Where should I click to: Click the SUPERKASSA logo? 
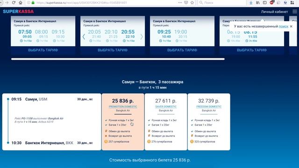[x=18, y=11]
